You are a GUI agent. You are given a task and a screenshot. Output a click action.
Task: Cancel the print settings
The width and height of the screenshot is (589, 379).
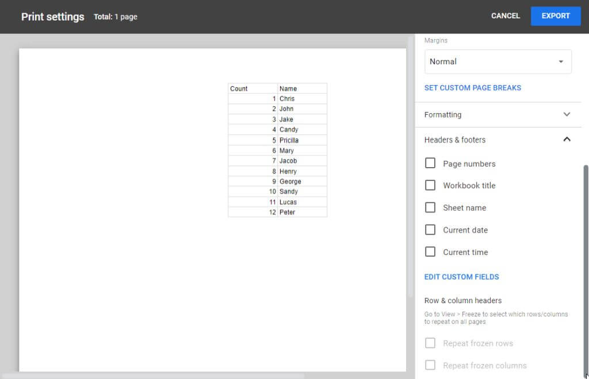[505, 16]
